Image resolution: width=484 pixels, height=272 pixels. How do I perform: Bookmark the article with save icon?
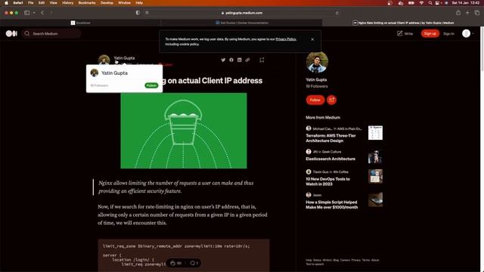[262, 60]
